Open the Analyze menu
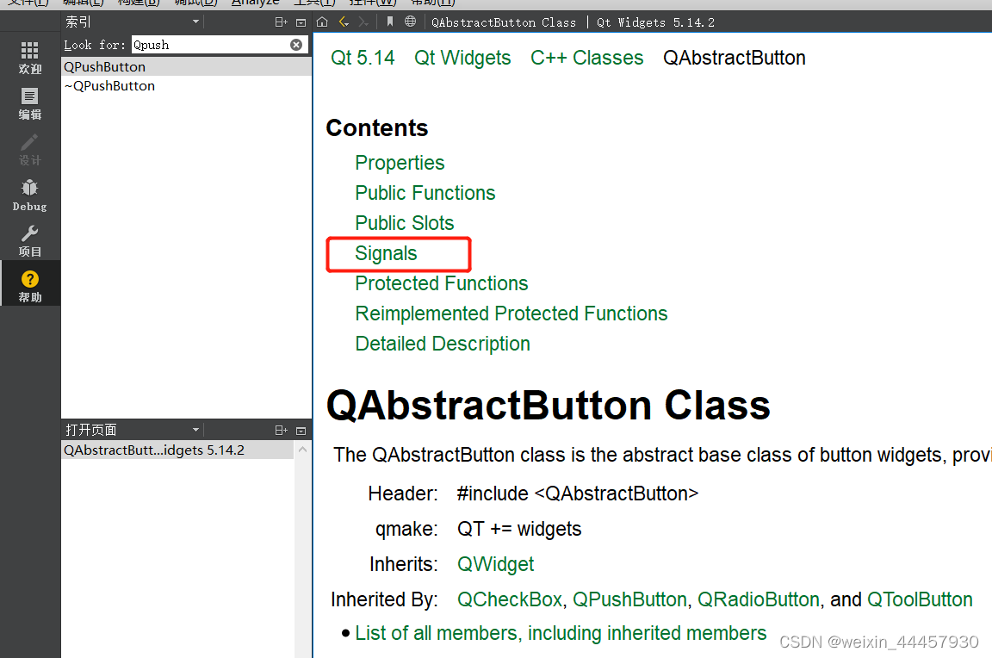Image resolution: width=992 pixels, height=658 pixels. click(255, 3)
